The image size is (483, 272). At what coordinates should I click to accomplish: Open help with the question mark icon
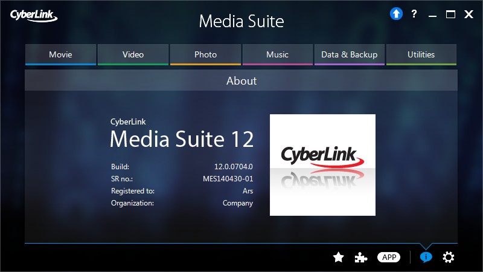pyautogui.click(x=414, y=14)
